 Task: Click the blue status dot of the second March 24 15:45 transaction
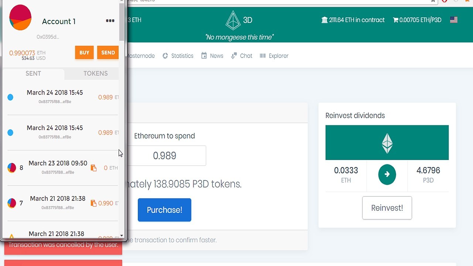(x=10, y=133)
